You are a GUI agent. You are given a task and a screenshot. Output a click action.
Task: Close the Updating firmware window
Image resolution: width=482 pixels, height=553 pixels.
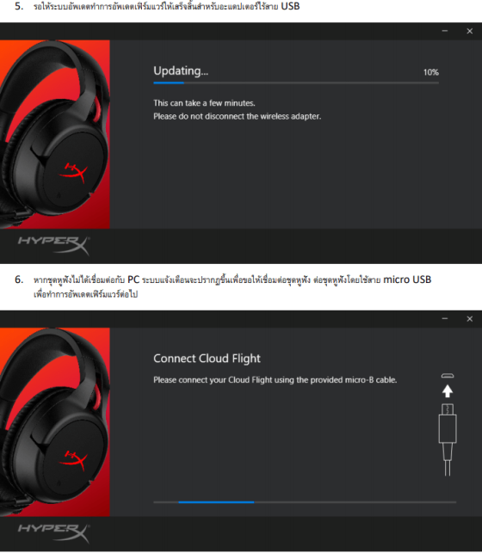pyautogui.click(x=470, y=31)
